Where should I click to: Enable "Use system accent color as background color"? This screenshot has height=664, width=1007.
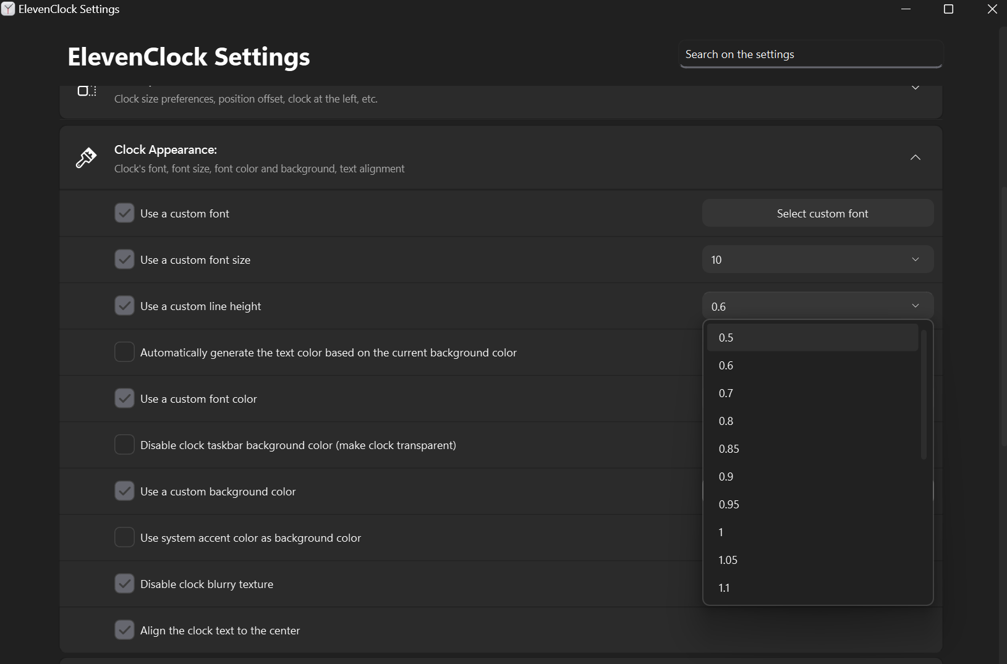click(x=124, y=537)
